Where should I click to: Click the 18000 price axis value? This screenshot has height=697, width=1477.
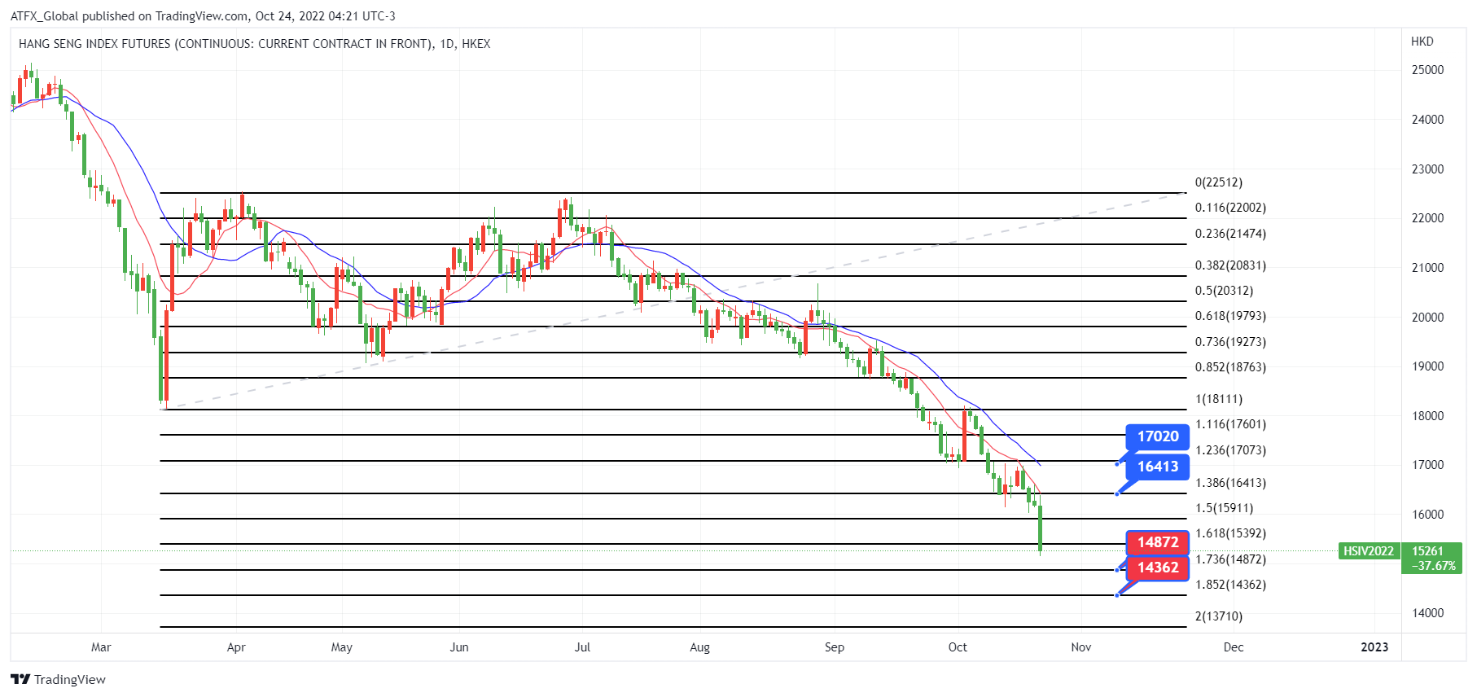[x=1427, y=416]
